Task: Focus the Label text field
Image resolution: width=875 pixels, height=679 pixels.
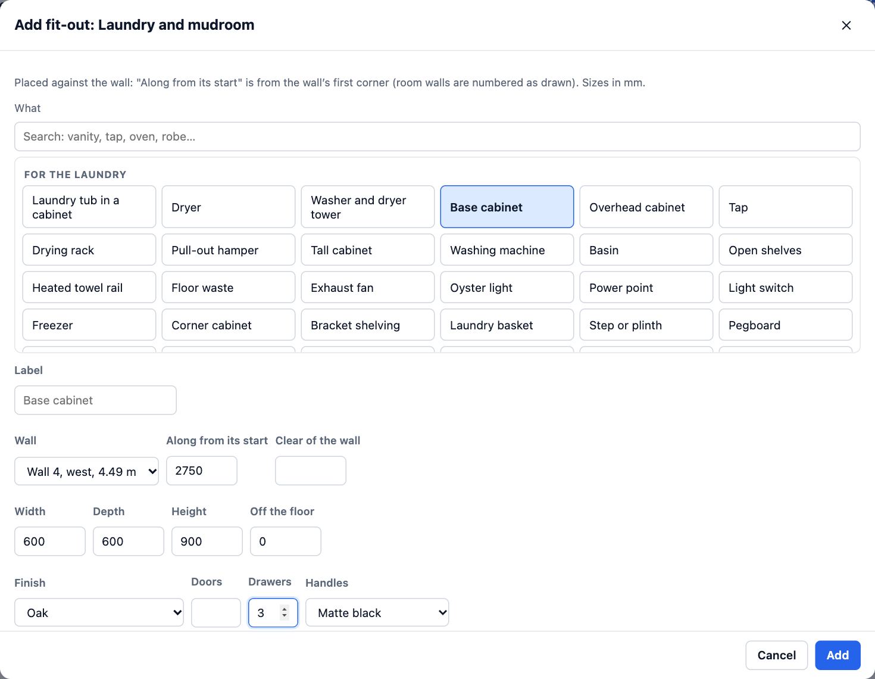Action: tap(95, 400)
